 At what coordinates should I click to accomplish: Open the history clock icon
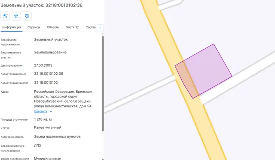click(27, 16)
